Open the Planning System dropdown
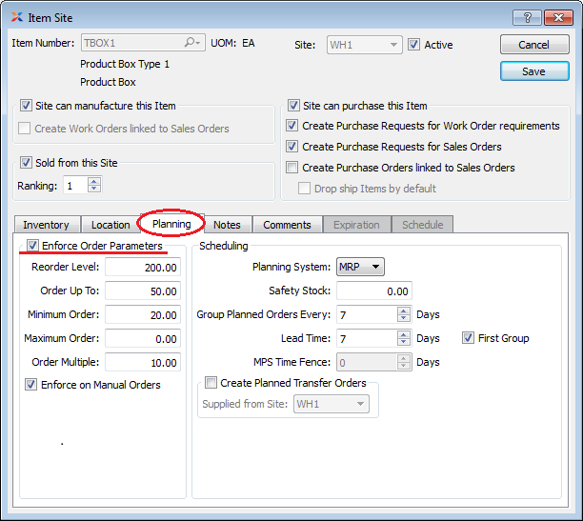The width and height of the screenshot is (583, 521). (x=360, y=268)
